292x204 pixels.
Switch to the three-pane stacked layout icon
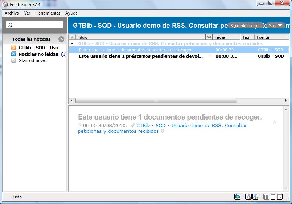266,197
